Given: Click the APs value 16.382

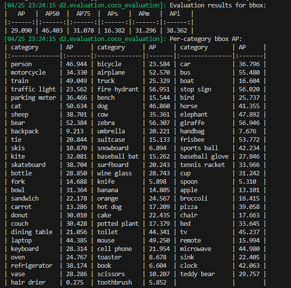Looking at the screenshot, I should (114, 31).
